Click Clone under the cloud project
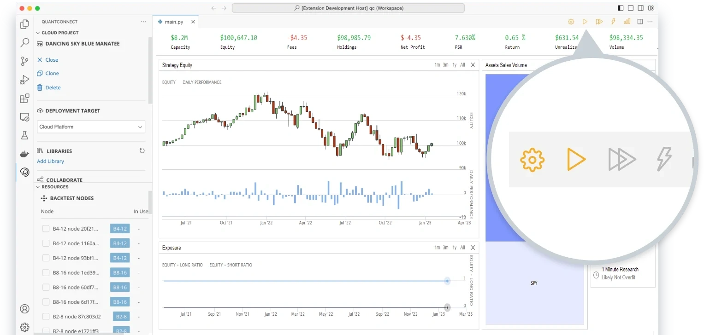 52,73
